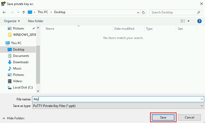Click the search magnifier icon

pos(198,12)
